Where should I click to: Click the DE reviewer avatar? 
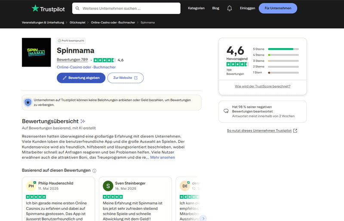[x=185, y=186]
